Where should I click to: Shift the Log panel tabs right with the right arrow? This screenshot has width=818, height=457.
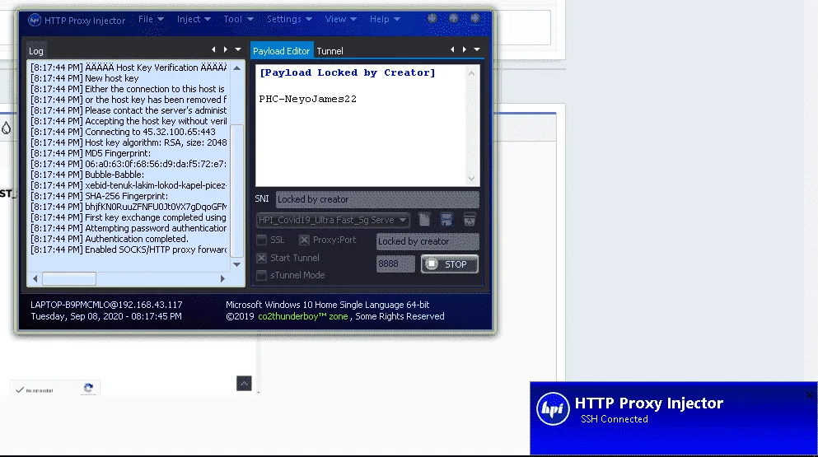tap(226, 49)
